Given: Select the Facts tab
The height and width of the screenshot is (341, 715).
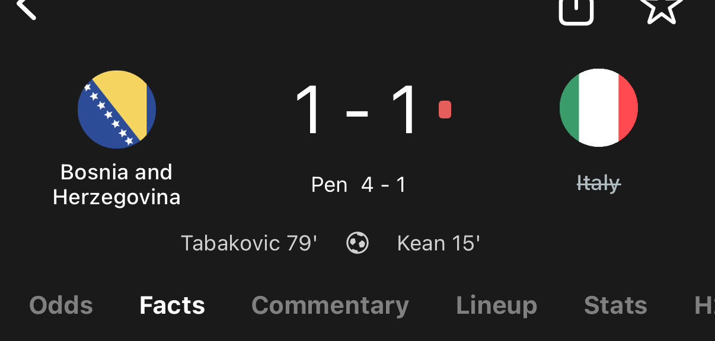Looking at the screenshot, I should [172, 305].
